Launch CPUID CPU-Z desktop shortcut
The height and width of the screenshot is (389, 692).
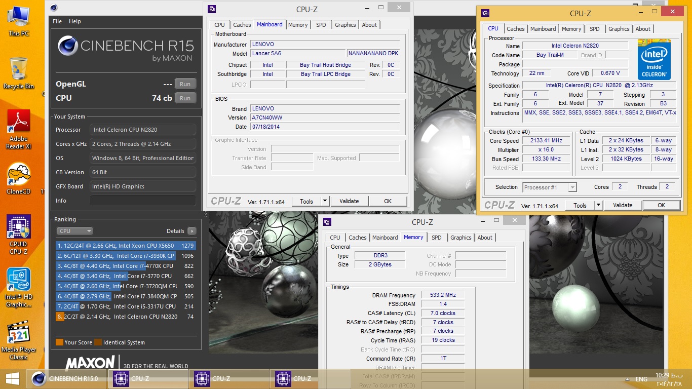pyautogui.click(x=18, y=235)
